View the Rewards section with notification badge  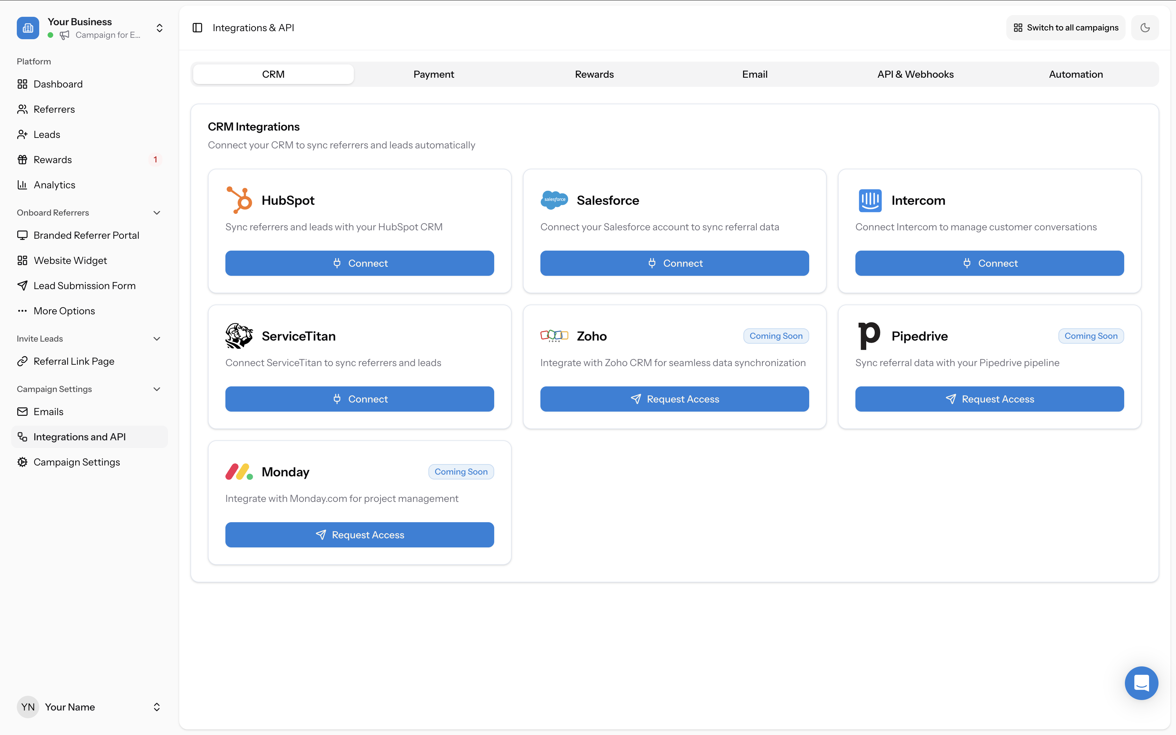click(x=54, y=159)
